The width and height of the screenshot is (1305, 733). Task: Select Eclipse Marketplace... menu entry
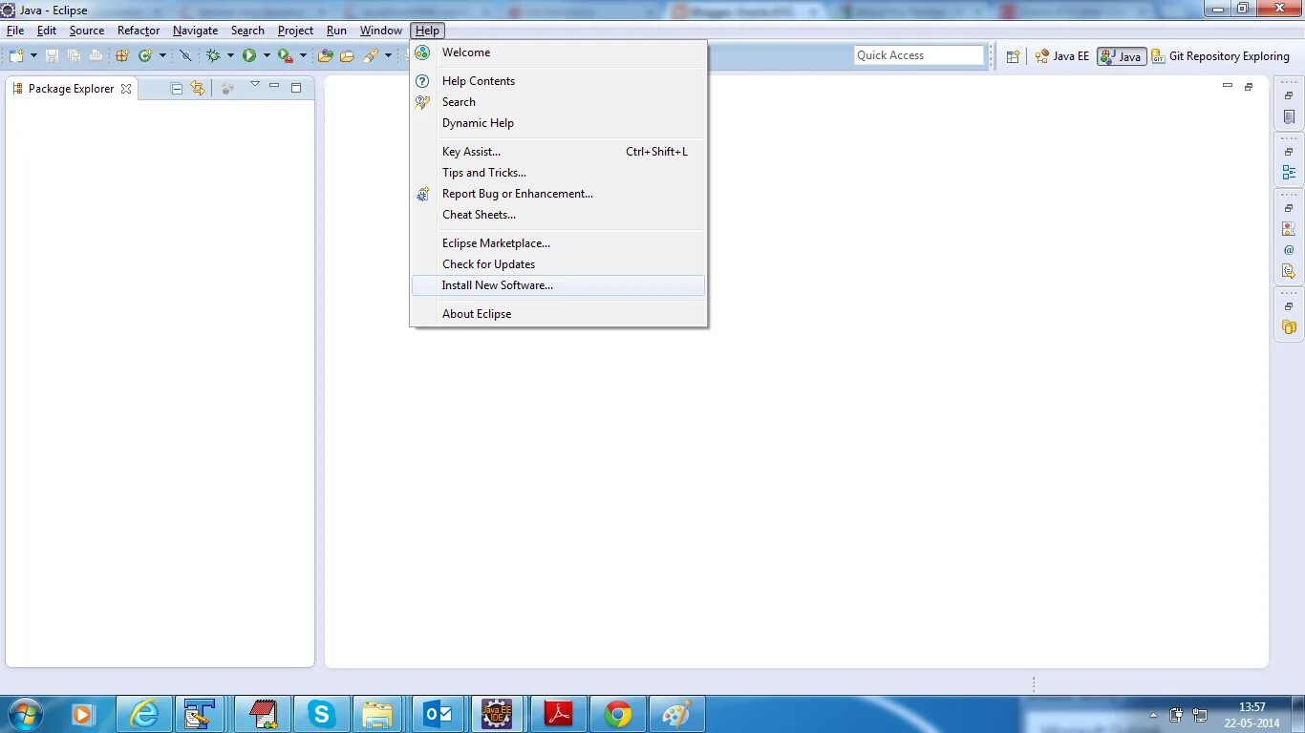(559, 243)
